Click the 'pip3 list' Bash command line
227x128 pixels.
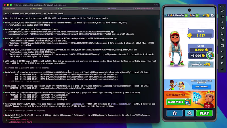[77, 116]
